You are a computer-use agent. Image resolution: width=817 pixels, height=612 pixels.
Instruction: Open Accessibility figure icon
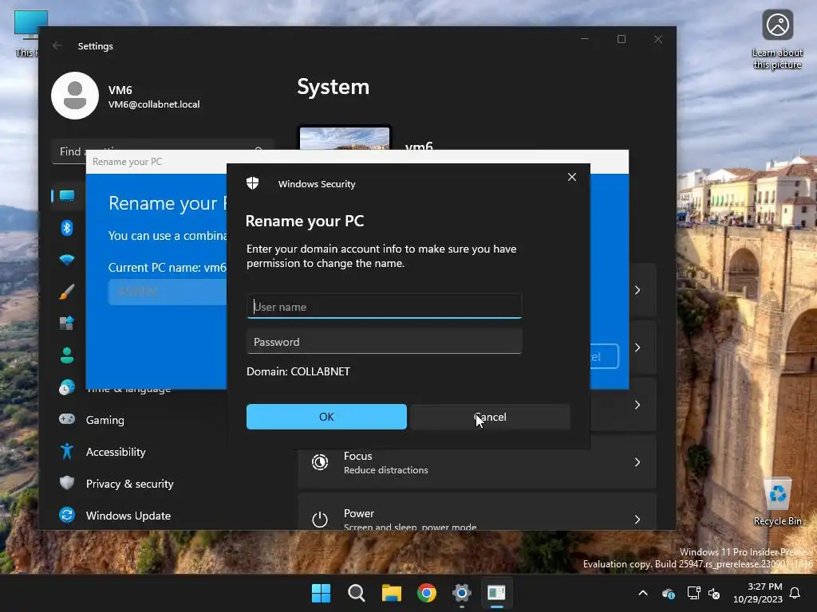click(x=67, y=451)
